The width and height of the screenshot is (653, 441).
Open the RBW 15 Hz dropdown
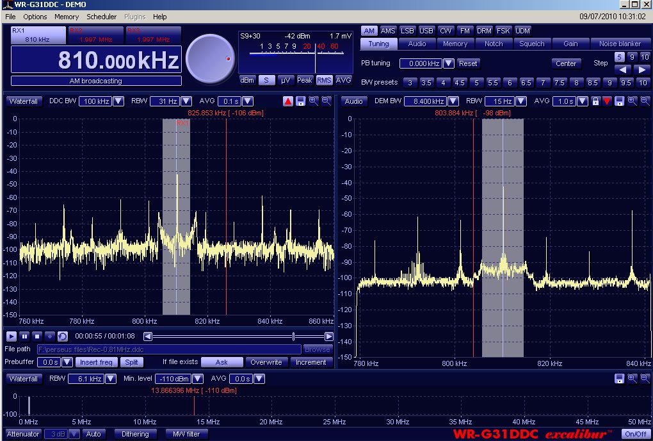[x=521, y=101]
